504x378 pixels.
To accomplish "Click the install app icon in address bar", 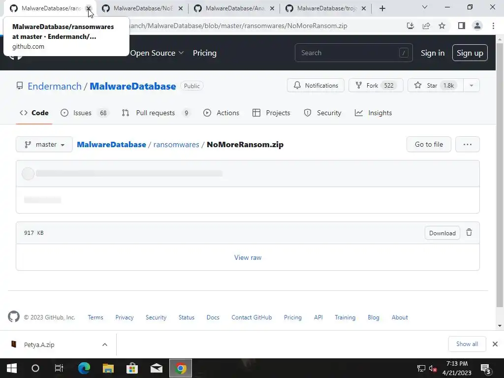I will [410, 26].
